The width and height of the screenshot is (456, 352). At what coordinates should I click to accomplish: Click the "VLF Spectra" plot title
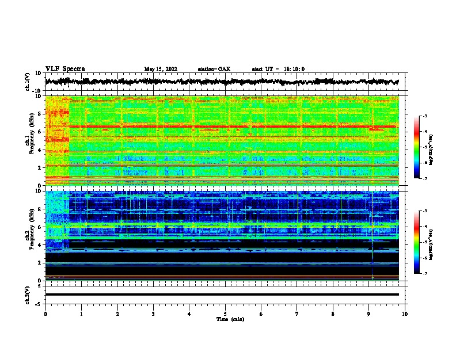(x=65, y=69)
